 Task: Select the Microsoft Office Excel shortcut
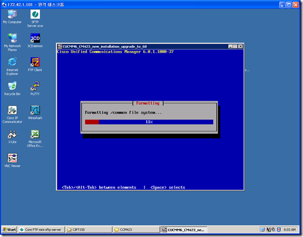coord(35,138)
